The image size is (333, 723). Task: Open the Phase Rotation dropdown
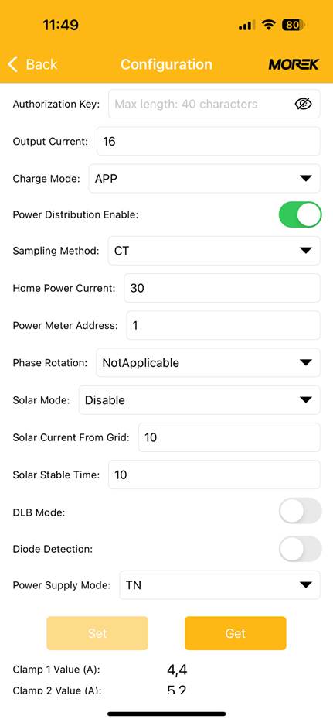(x=208, y=363)
